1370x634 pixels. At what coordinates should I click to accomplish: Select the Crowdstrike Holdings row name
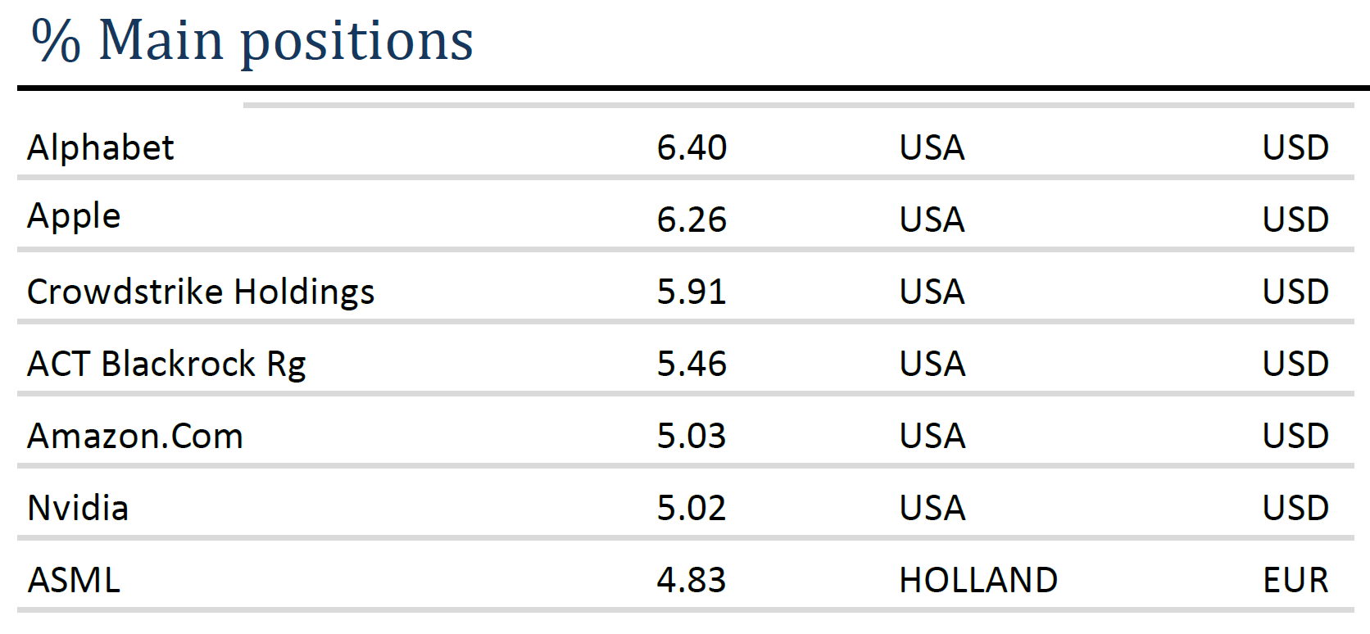tap(201, 292)
